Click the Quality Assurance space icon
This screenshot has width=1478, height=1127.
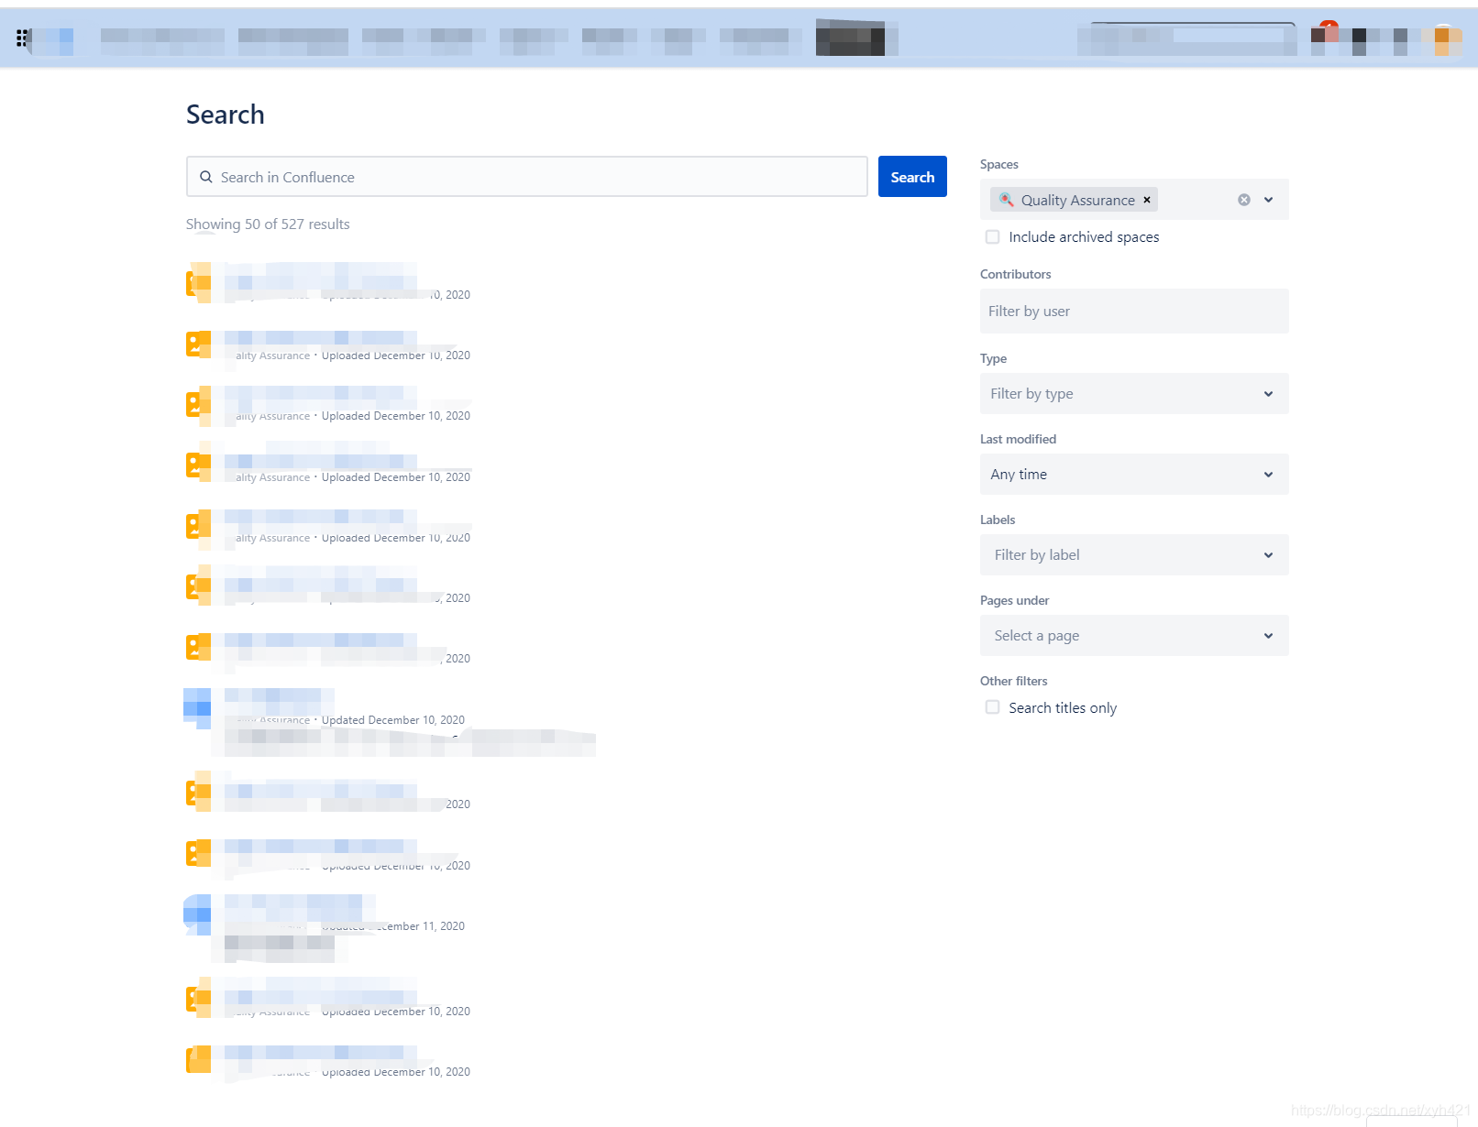click(1006, 199)
